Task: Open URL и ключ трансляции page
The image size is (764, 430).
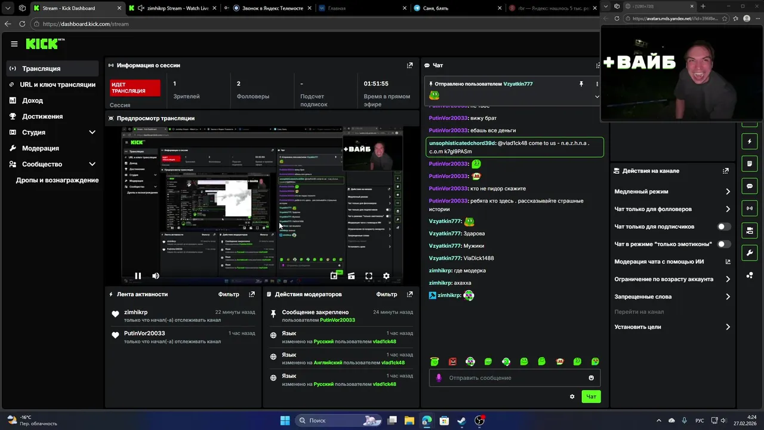Action: click(54, 85)
